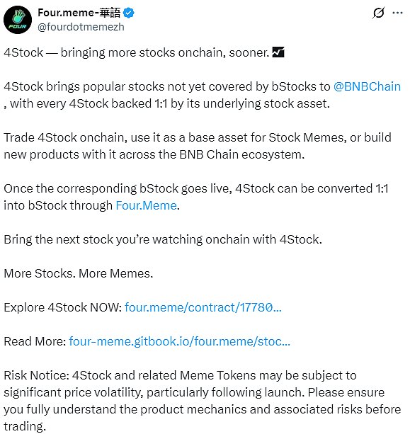Open the @BNBChain mention
The height and width of the screenshot is (434, 410).
(x=367, y=86)
